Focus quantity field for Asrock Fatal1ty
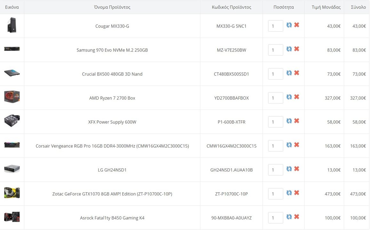This screenshot has height=230, width=370. [x=276, y=218]
